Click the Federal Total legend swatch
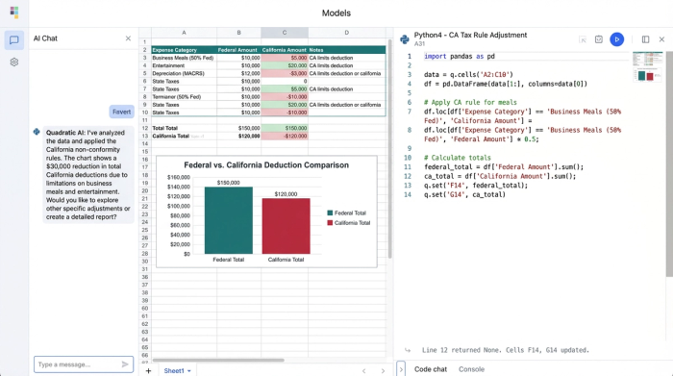Screen dimensions: 673x376 pyautogui.click(x=330, y=213)
